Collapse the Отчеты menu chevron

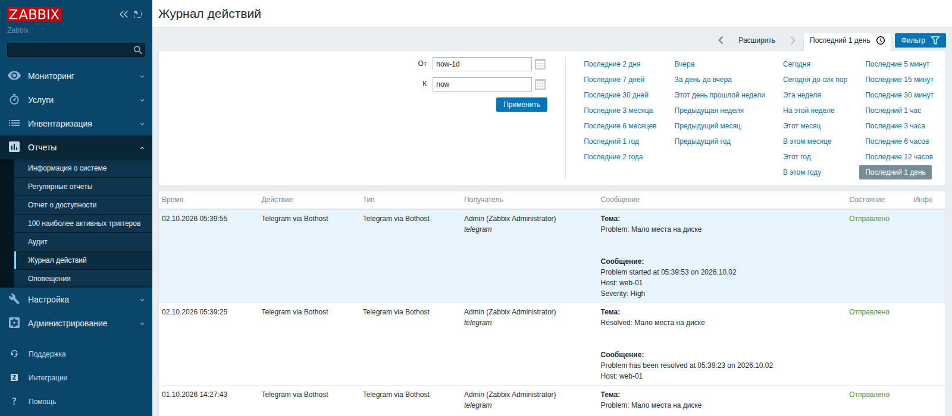point(142,147)
